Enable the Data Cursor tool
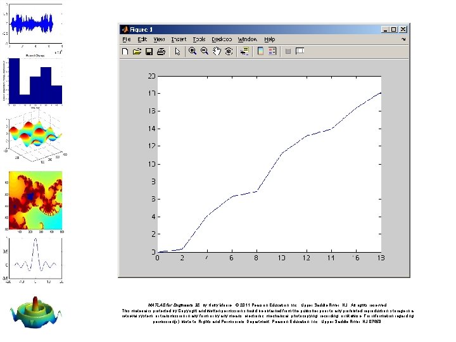 coord(244,51)
